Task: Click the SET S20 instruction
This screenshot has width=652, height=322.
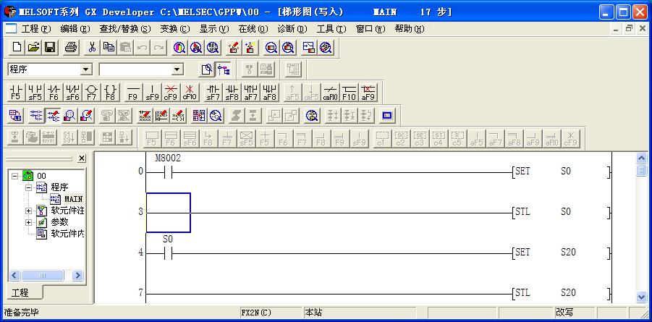Action: click(x=561, y=253)
